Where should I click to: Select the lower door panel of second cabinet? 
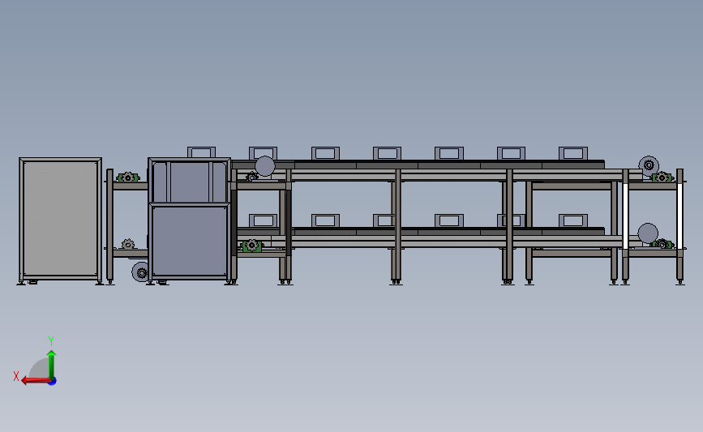pyautogui.click(x=189, y=241)
